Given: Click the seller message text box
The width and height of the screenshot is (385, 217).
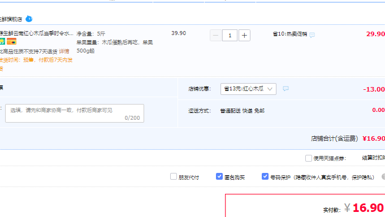Looking at the screenshot, I should [x=75, y=113].
